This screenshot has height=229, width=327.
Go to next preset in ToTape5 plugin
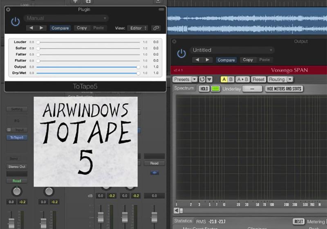point(41,28)
